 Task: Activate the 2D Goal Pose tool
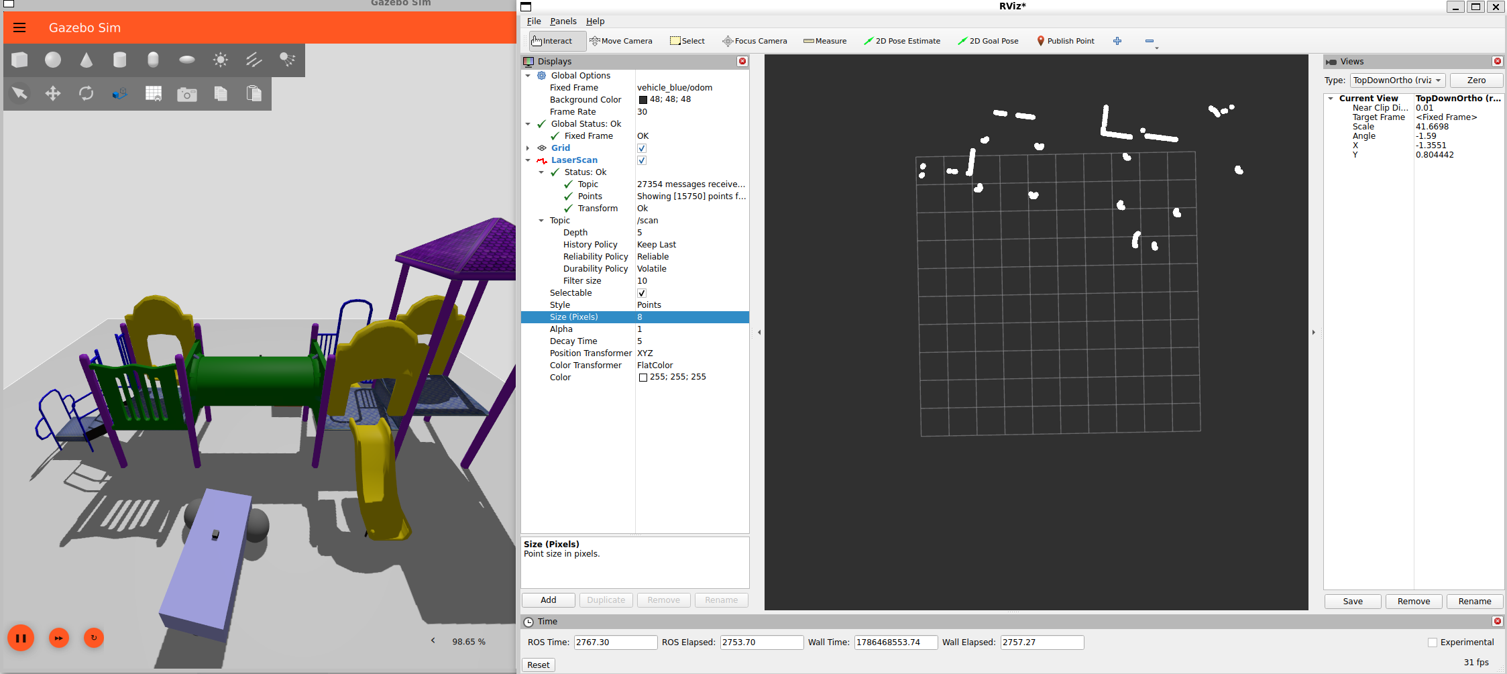point(988,41)
